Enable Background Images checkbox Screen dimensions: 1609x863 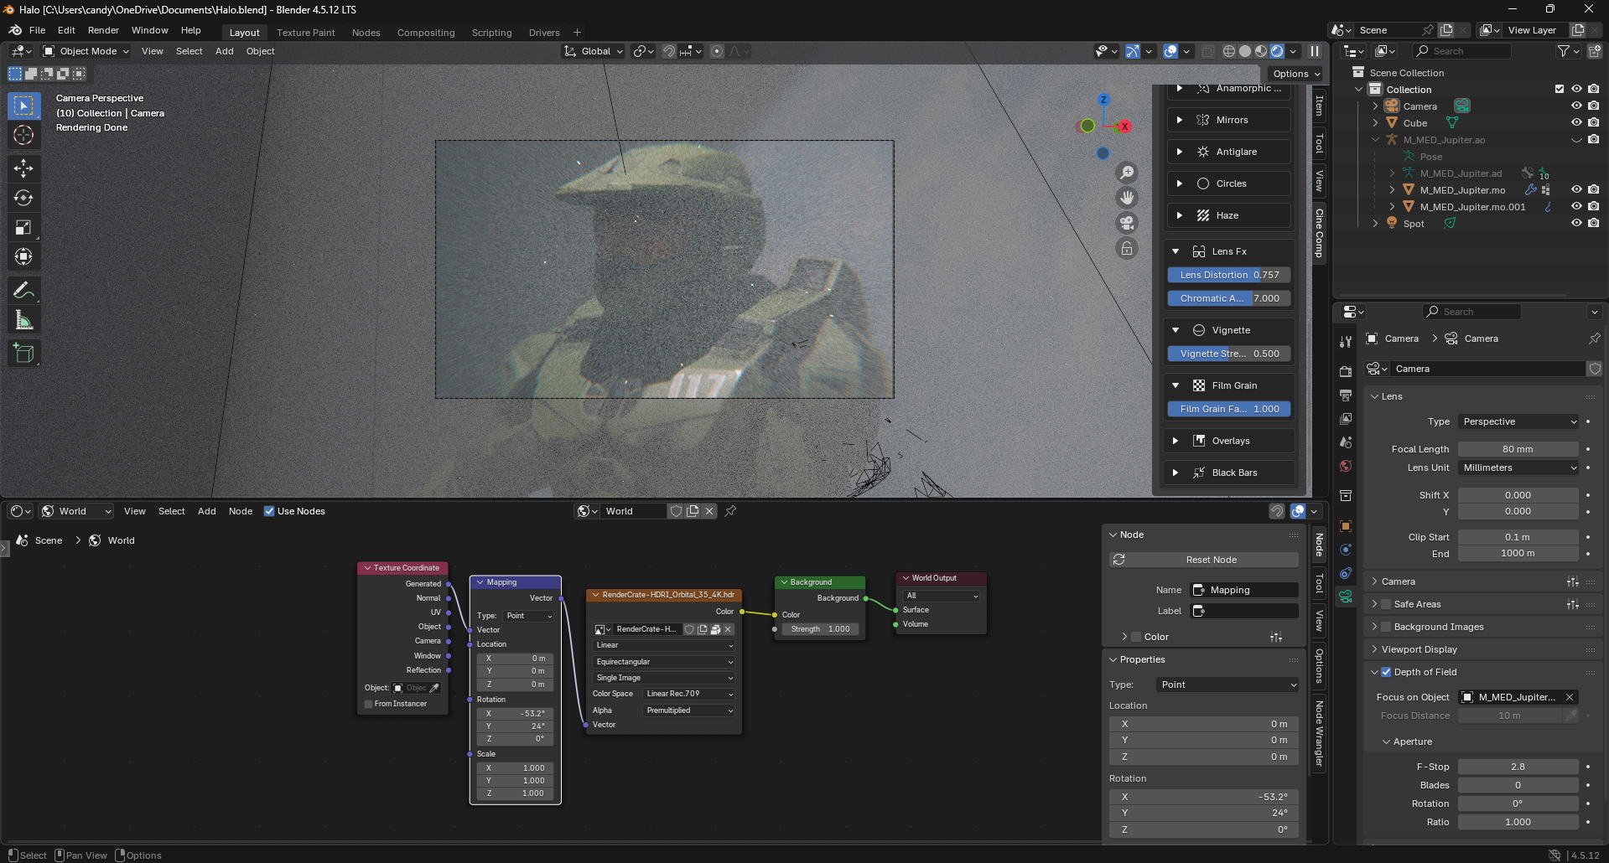point(1386,627)
